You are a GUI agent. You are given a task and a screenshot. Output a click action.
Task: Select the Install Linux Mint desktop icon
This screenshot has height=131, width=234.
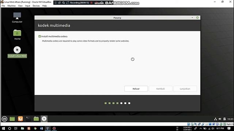(x=17, y=52)
